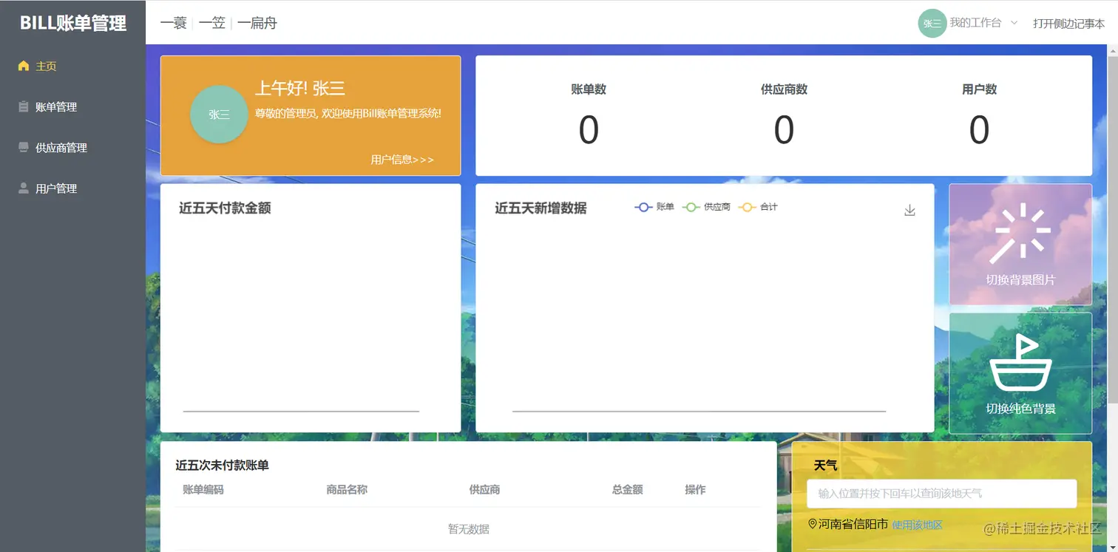Click the 切换背景图片 label
The image size is (1118, 552).
pyautogui.click(x=1020, y=280)
